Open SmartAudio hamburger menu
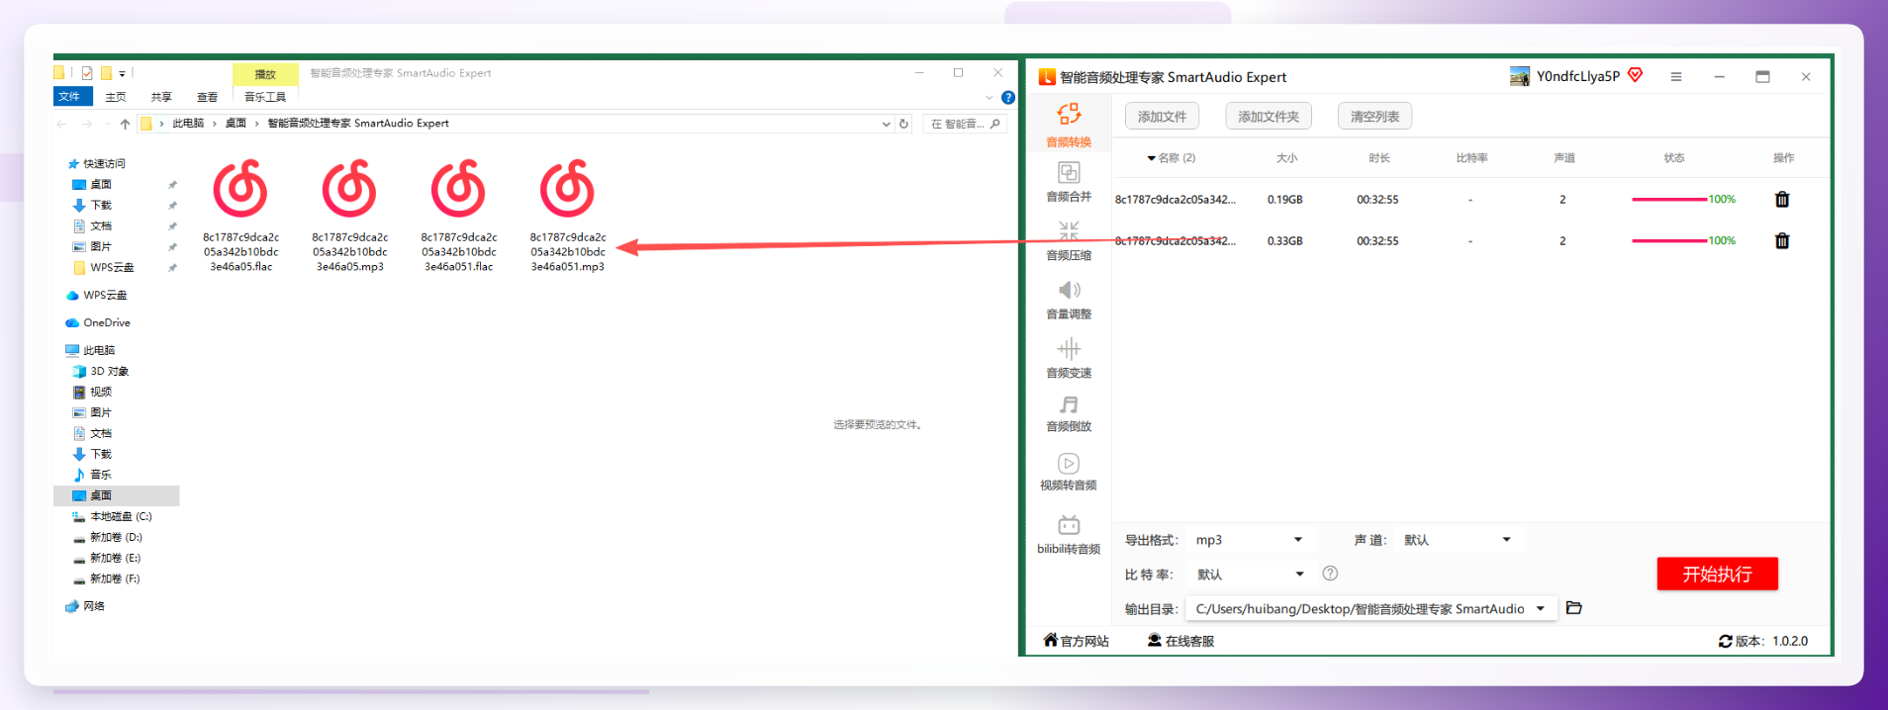 [1676, 76]
